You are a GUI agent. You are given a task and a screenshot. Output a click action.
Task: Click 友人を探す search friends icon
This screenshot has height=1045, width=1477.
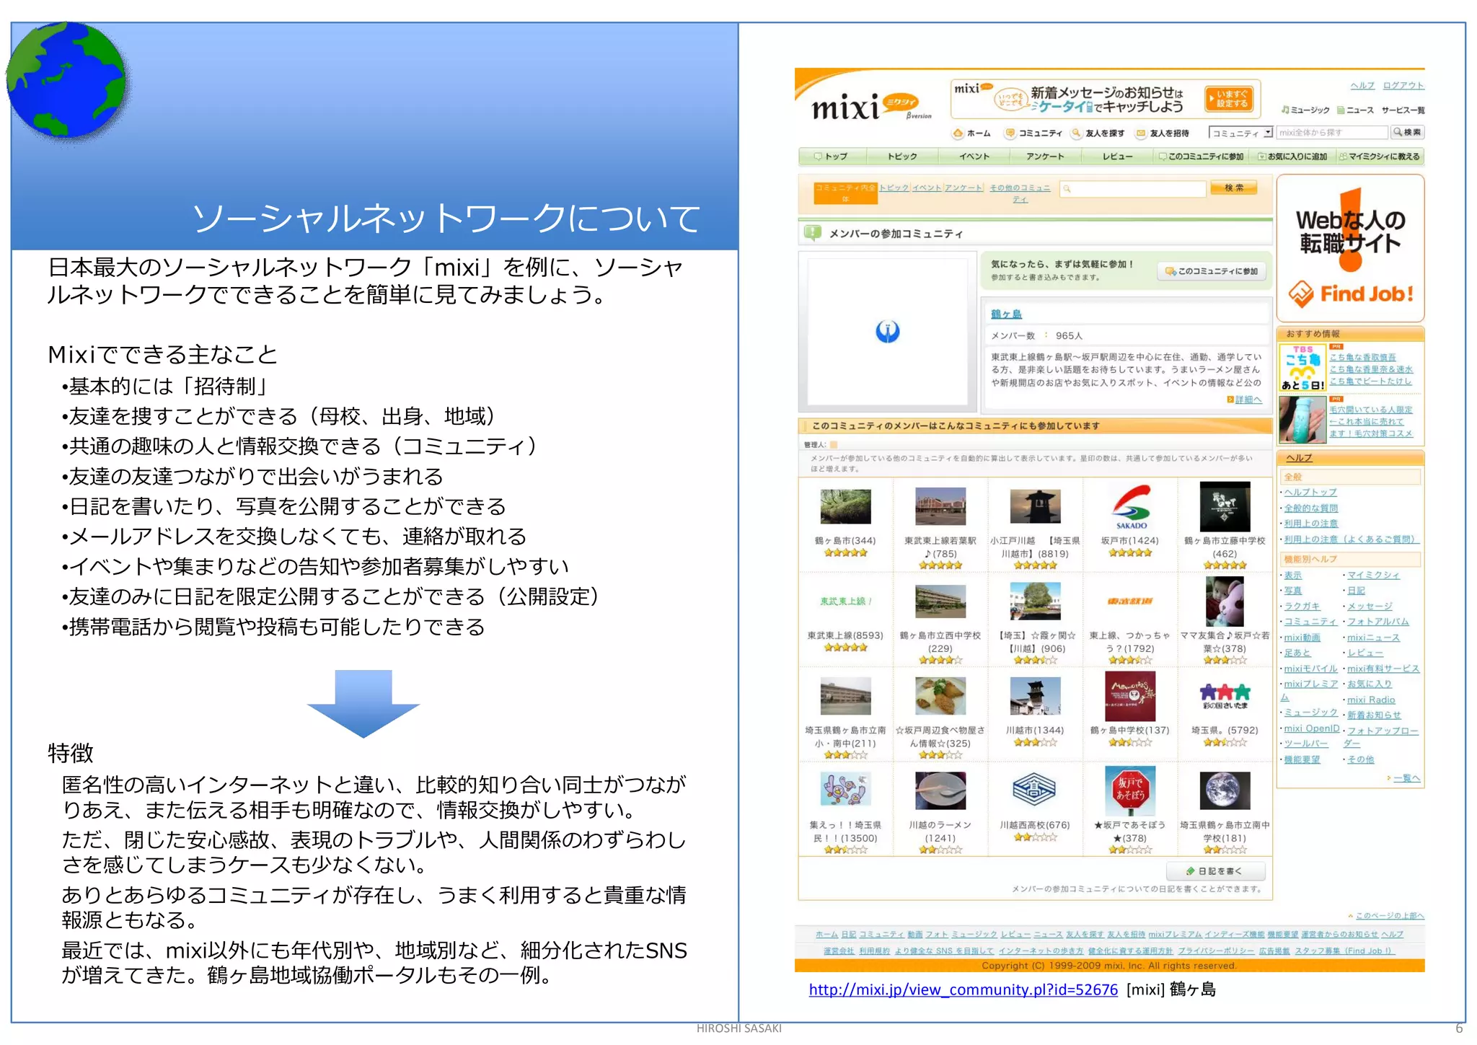[x=1098, y=133]
